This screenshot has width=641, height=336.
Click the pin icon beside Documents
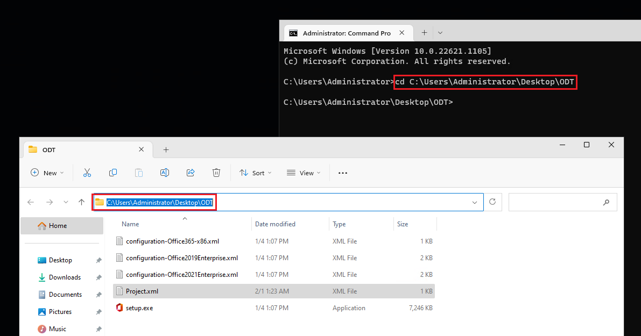(x=98, y=295)
